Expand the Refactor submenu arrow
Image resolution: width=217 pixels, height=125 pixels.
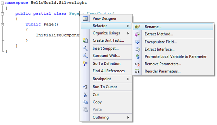click(128, 26)
